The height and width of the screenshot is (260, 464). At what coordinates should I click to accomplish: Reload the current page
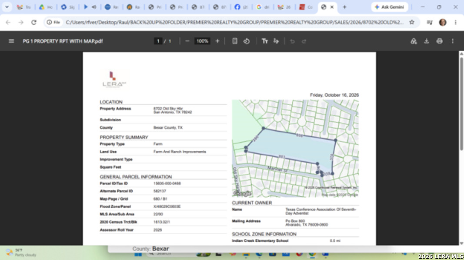pos(34,22)
